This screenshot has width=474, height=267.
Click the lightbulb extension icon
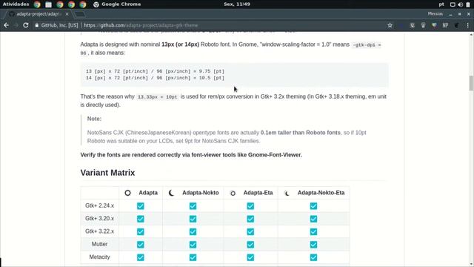pyautogui.click(x=423, y=25)
